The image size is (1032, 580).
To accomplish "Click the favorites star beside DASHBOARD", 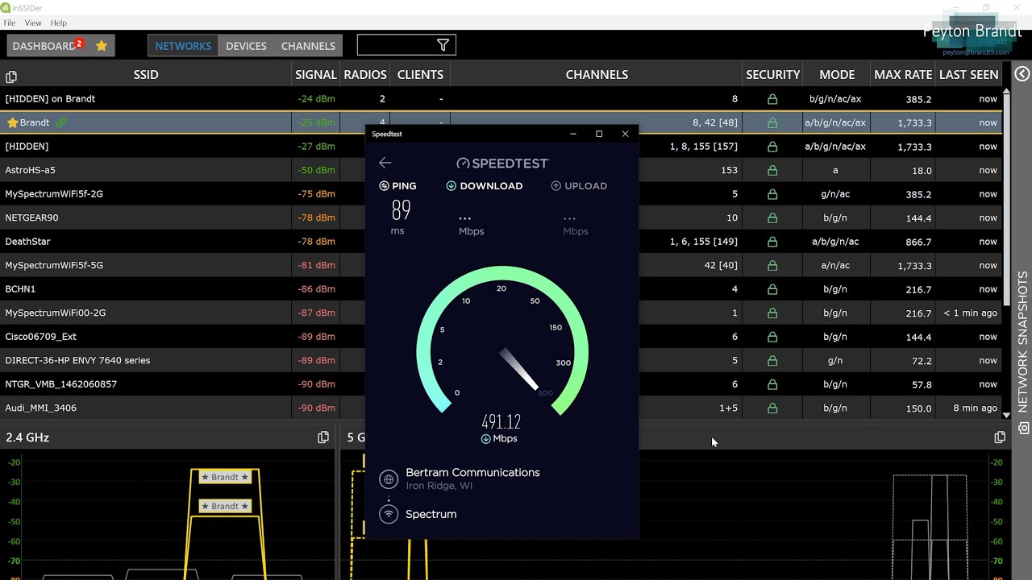I will (x=102, y=46).
